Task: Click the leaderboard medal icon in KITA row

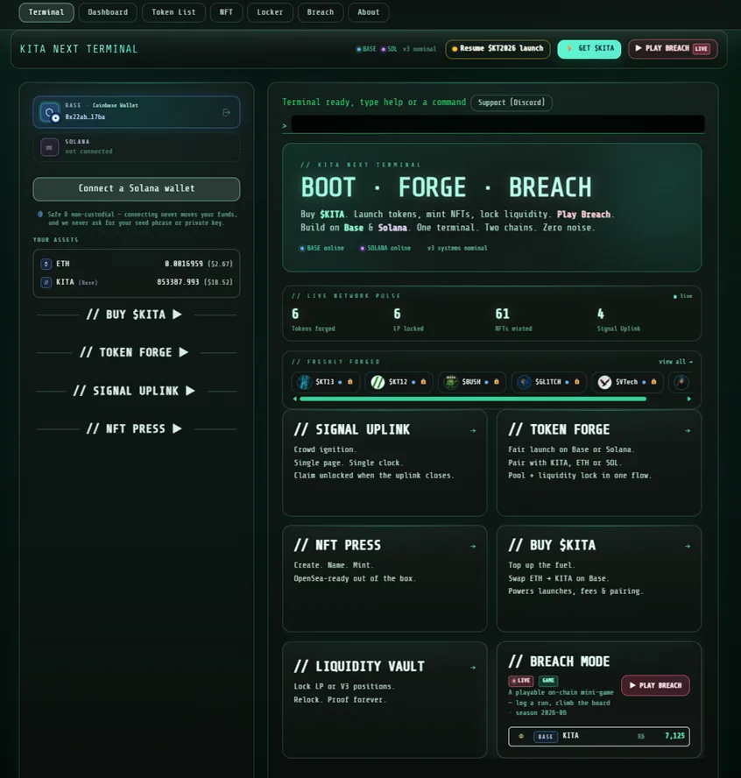Action: (521, 736)
